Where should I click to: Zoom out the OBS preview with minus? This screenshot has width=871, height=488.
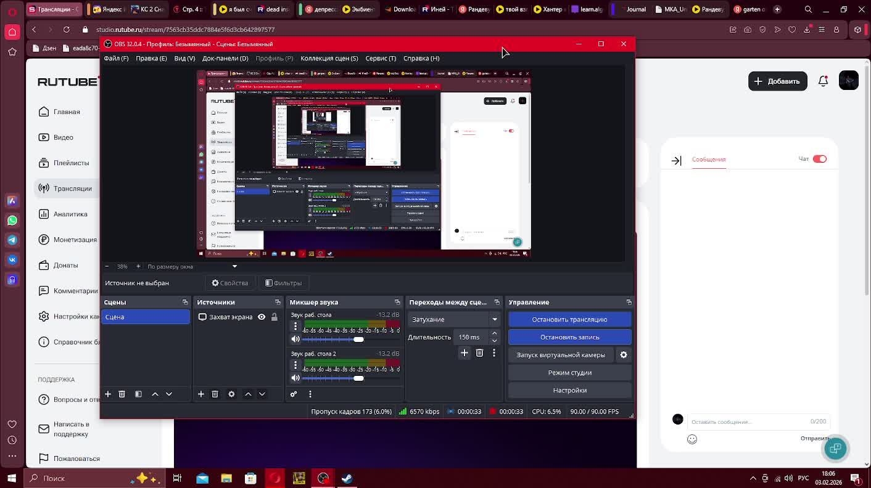point(107,267)
